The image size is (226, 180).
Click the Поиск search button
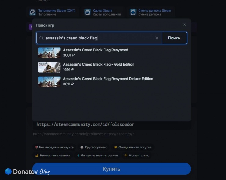[174, 38]
